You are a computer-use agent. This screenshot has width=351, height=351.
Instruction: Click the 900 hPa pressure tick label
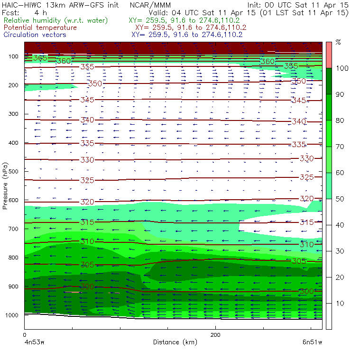click(x=13, y=286)
